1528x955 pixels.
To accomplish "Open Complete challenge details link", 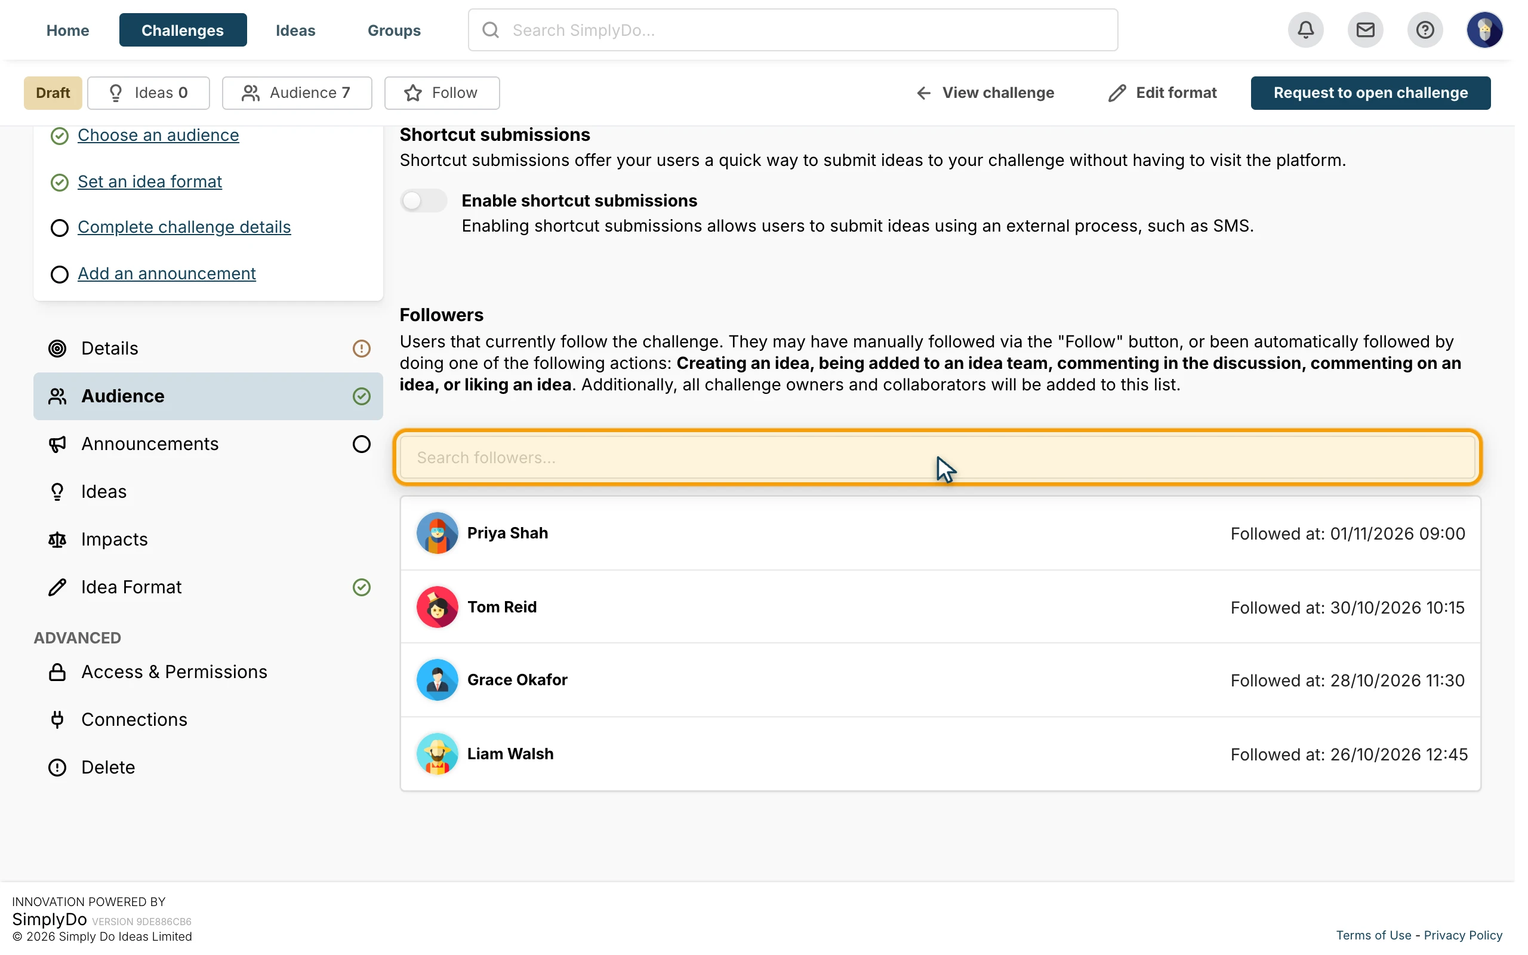I will pyautogui.click(x=184, y=227).
